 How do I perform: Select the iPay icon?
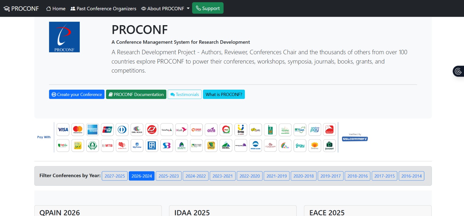click(300, 145)
